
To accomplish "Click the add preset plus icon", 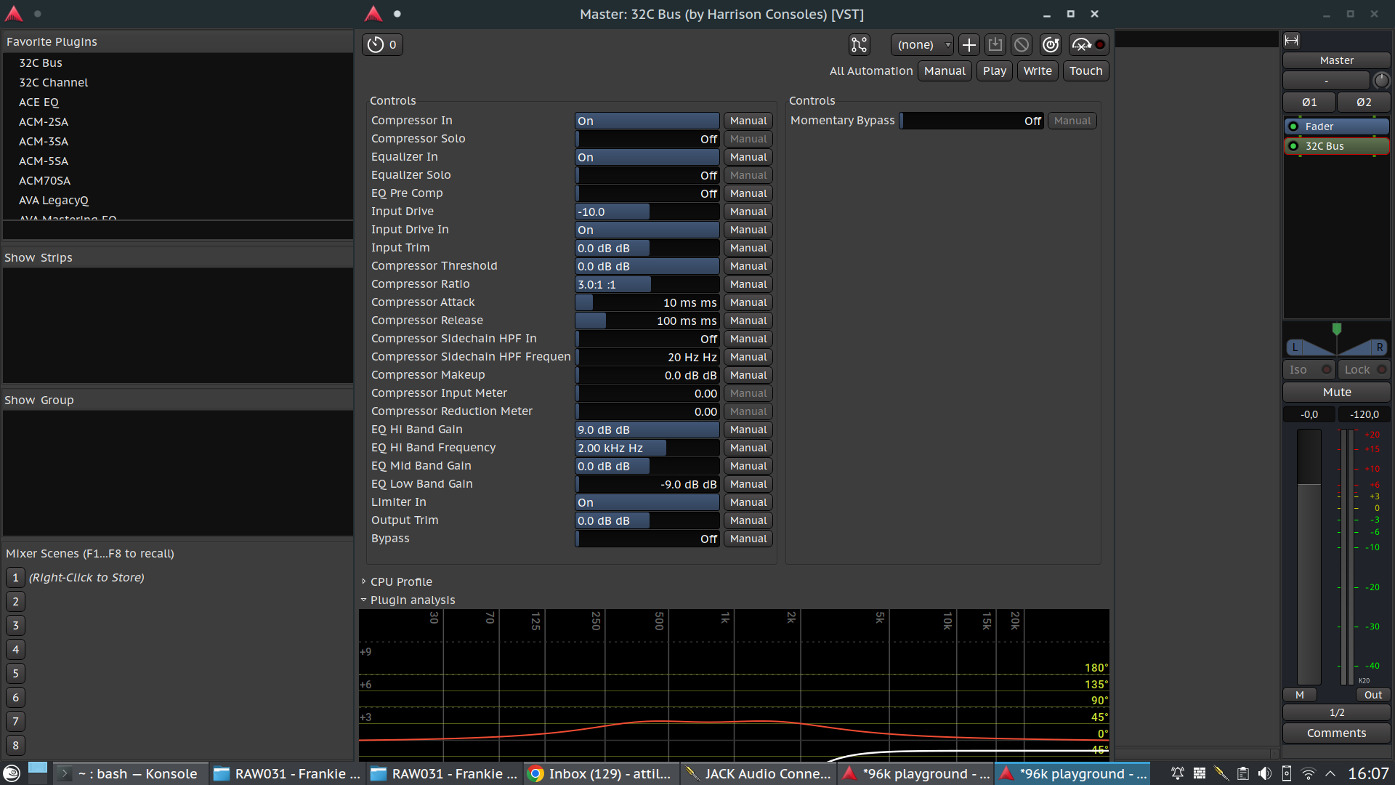I will pyautogui.click(x=969, y=45).
